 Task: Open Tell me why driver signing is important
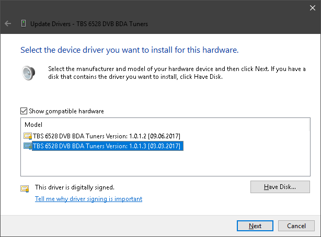tap(88, 199)
